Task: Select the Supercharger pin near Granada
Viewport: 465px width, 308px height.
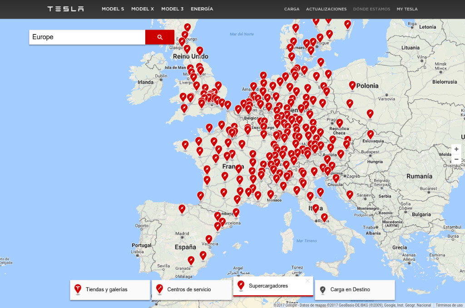Action: (191, 260)
